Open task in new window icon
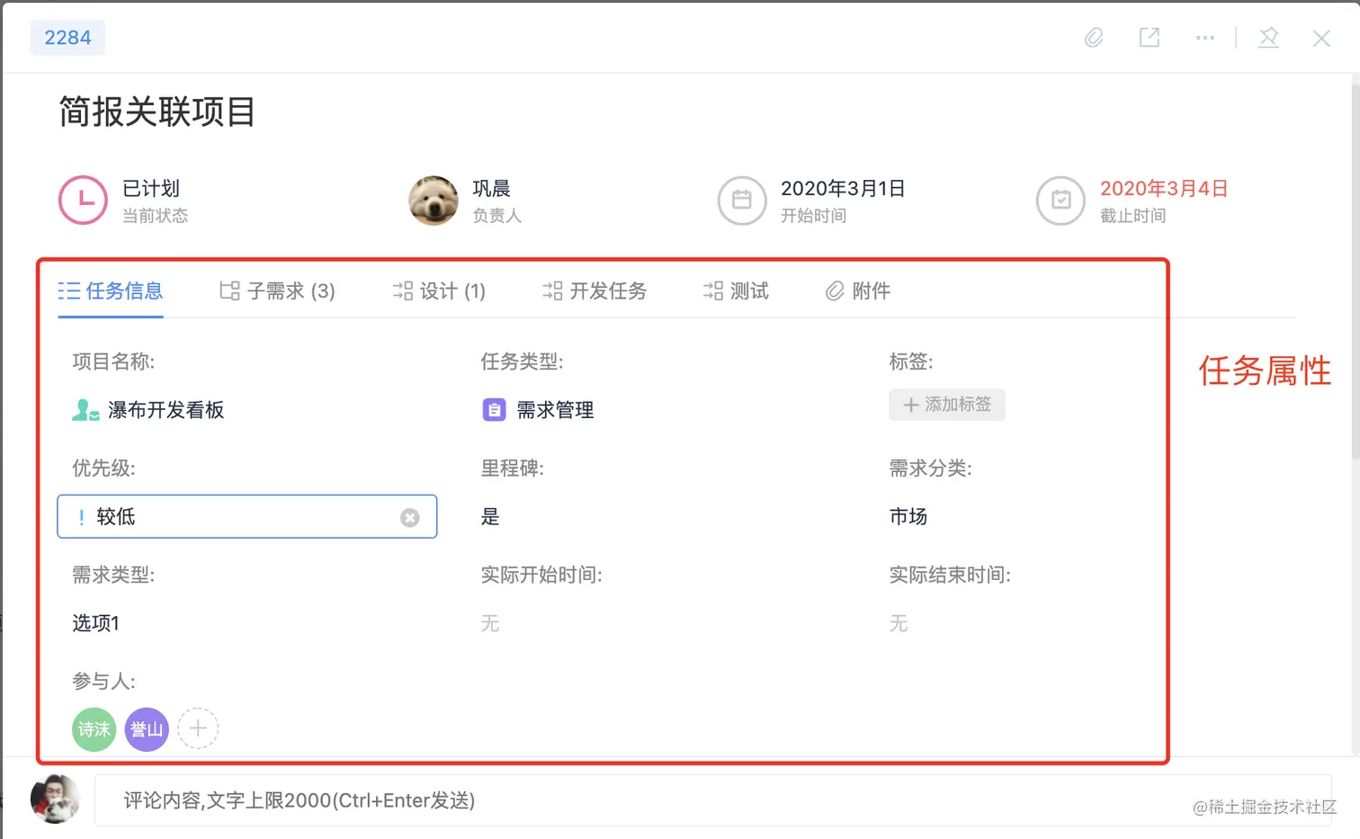This screenshot has width=1360, height=839. point(1150,38)
